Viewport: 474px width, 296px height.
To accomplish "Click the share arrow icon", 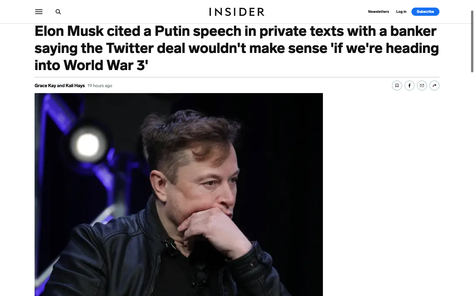I will [x=434, y=86].
